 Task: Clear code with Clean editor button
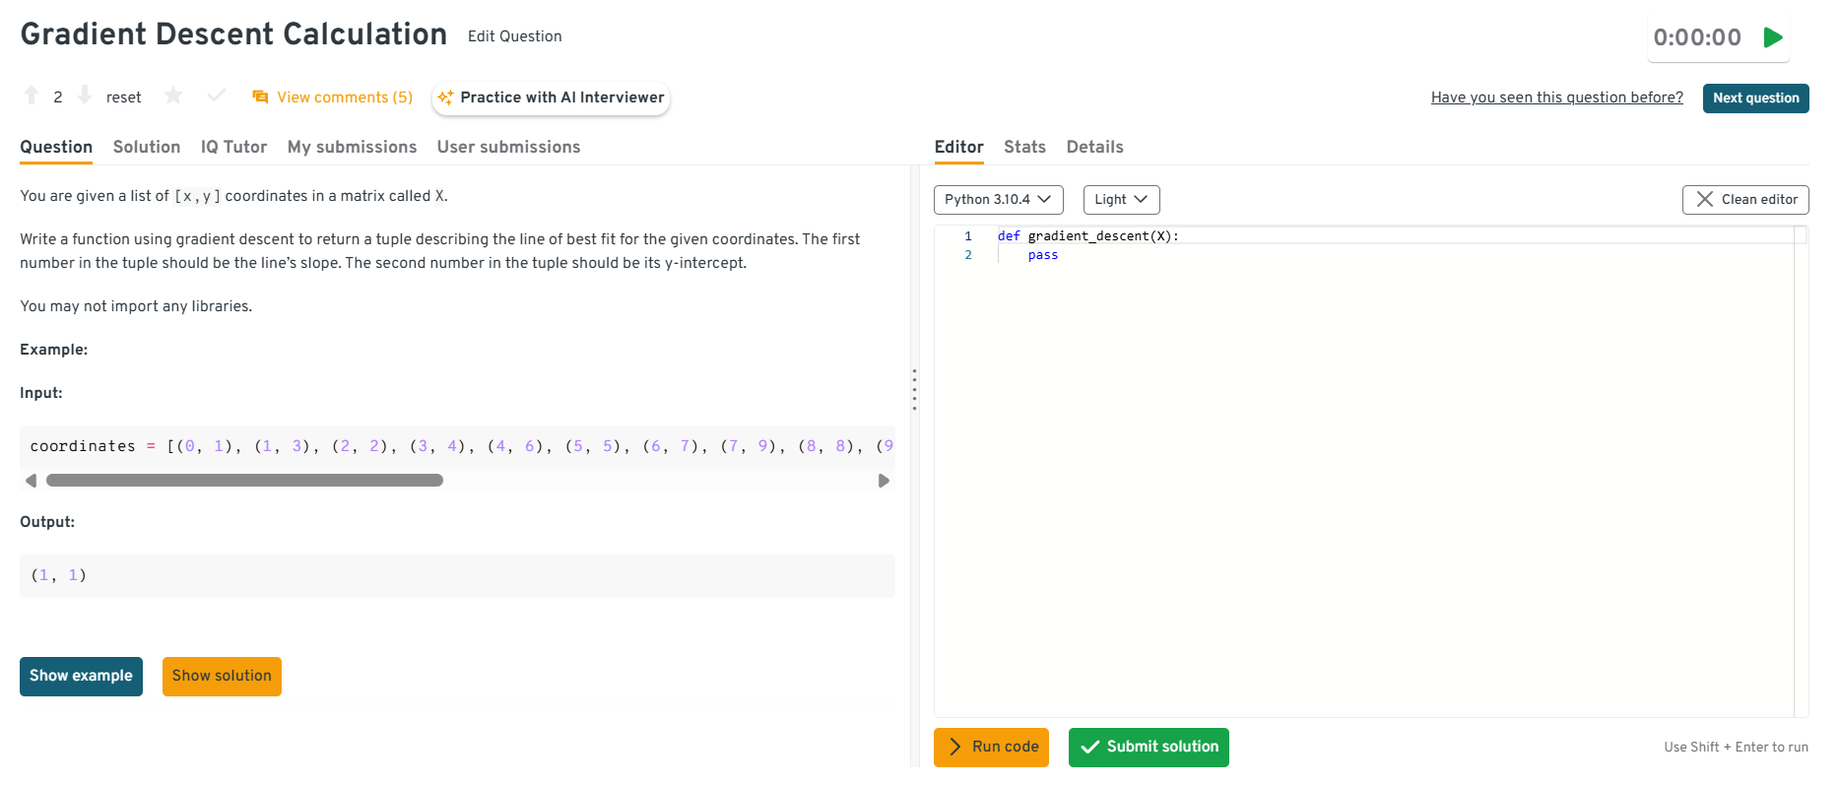tap(1745, 199)
